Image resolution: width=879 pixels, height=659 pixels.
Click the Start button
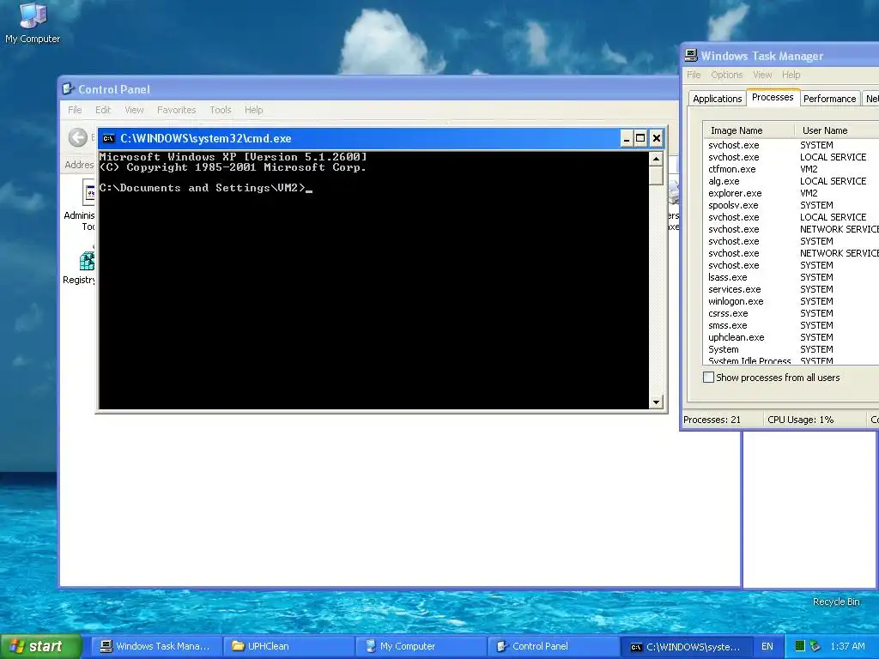(41, 646)
